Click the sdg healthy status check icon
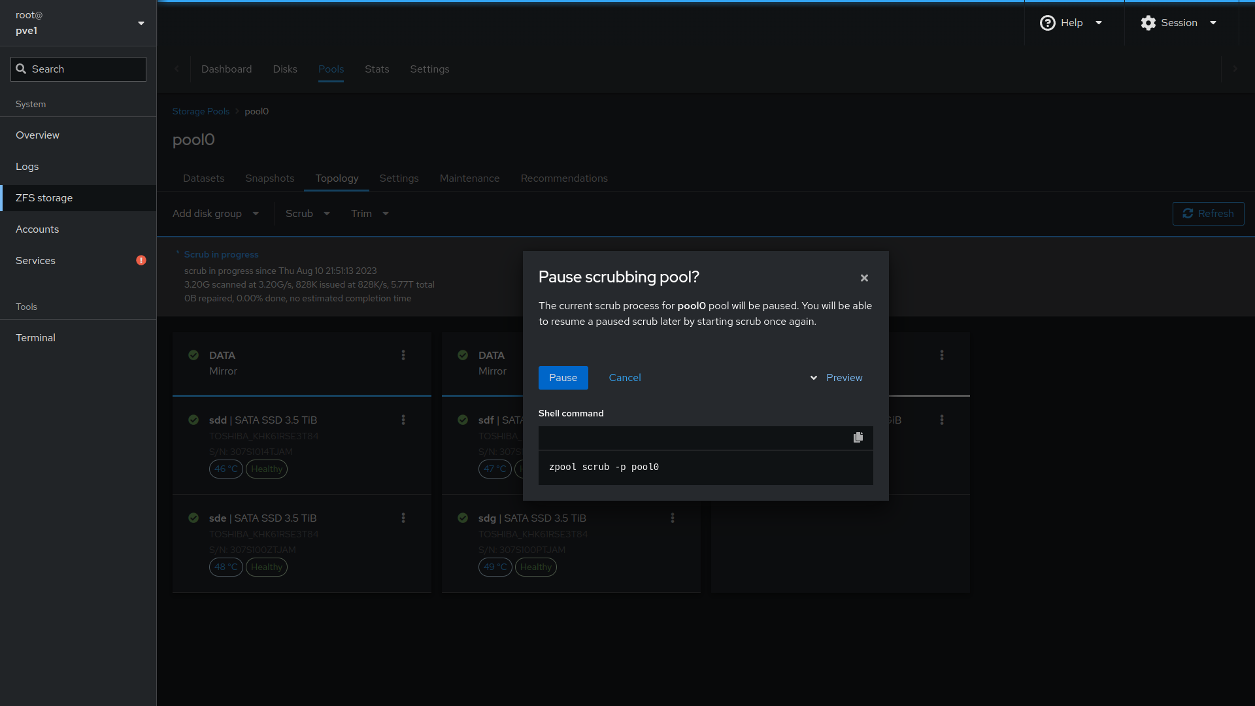Viewport: 1255px width, 706px height. point(463,518)
